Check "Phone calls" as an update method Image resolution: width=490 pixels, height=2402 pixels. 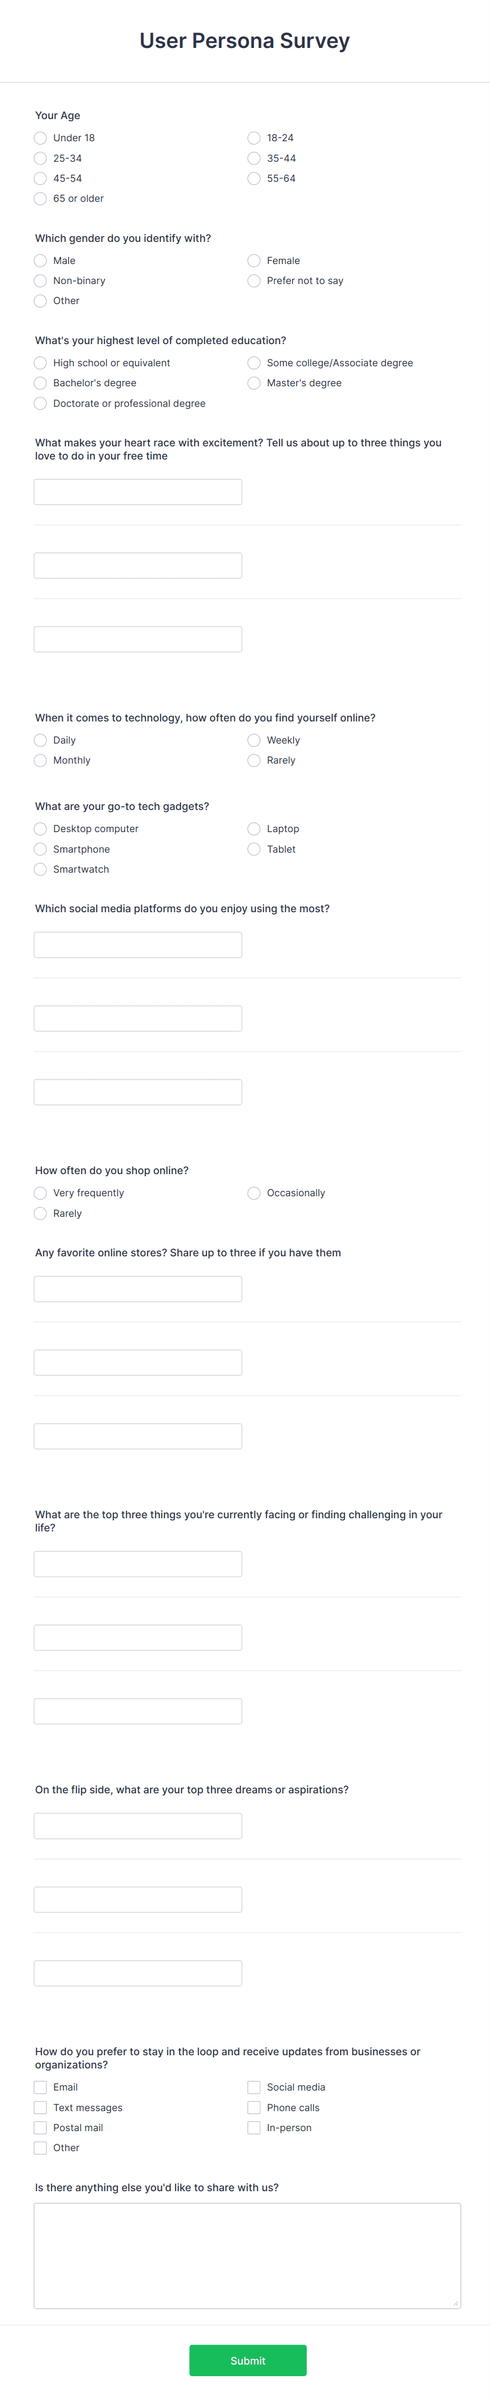(x=253, y=2108)
